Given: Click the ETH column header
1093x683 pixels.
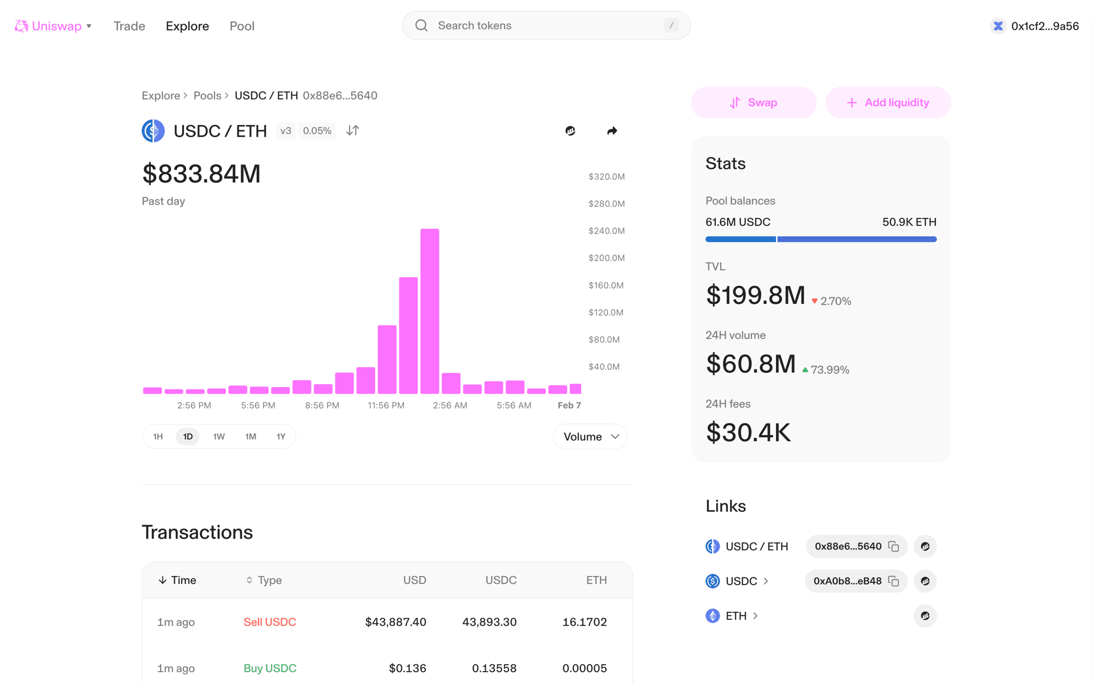Looking at the screenshot, I should tap(597, 580).
